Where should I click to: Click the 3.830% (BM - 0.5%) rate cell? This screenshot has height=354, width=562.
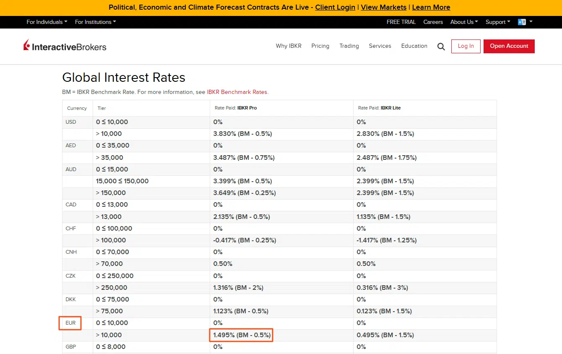tap(281, 134)
